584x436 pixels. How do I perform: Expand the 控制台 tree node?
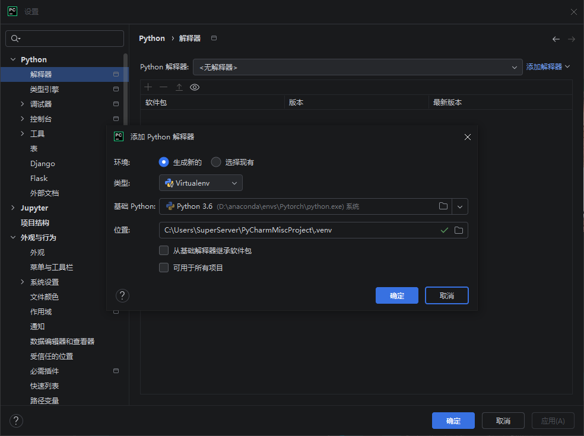(x=23, y=119)
